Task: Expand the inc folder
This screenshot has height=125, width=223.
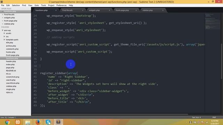Action: pos(5,36)
